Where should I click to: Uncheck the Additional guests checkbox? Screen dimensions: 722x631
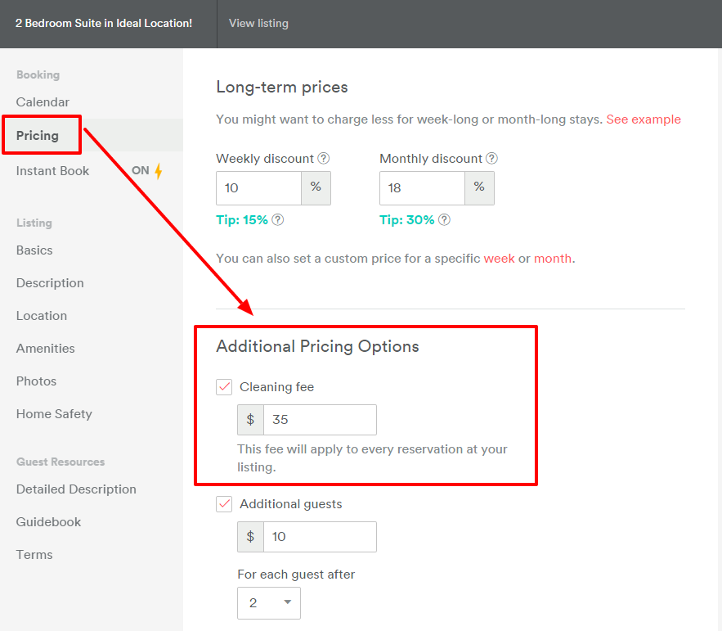[224, 504]
